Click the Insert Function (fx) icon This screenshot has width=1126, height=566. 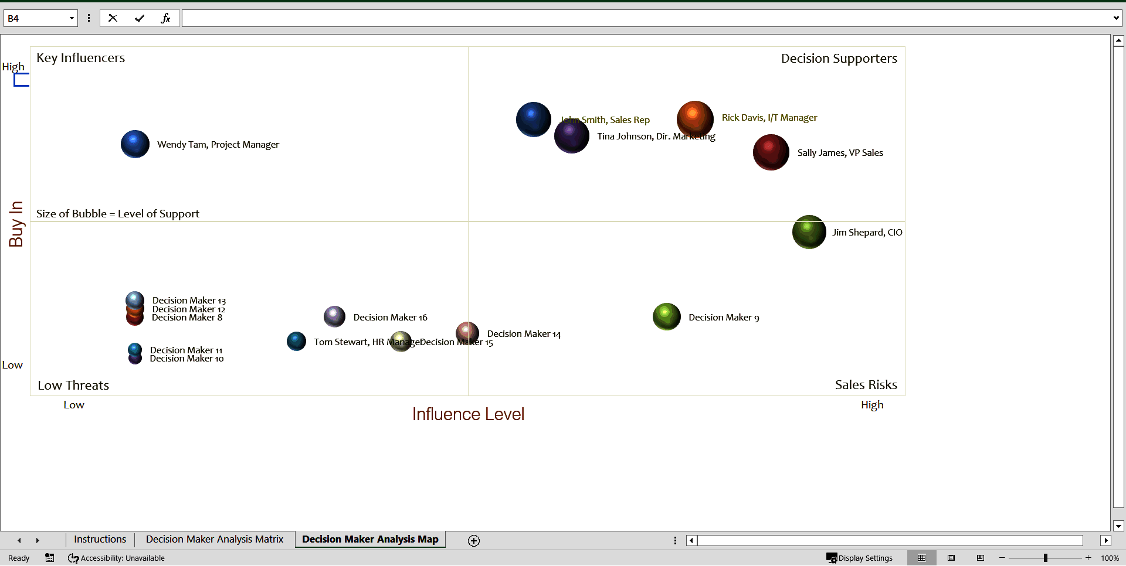tap(166, 18)
